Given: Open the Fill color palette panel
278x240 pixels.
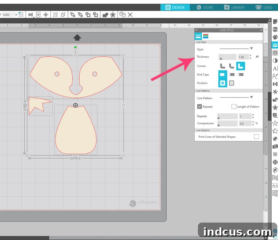Looking at the screenshot, I should (275, 37).
